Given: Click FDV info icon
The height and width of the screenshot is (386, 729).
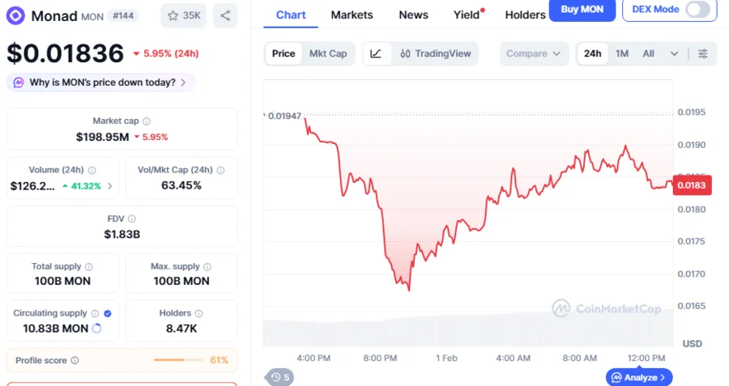Looking at the screenshot, I should pos(132,218).
